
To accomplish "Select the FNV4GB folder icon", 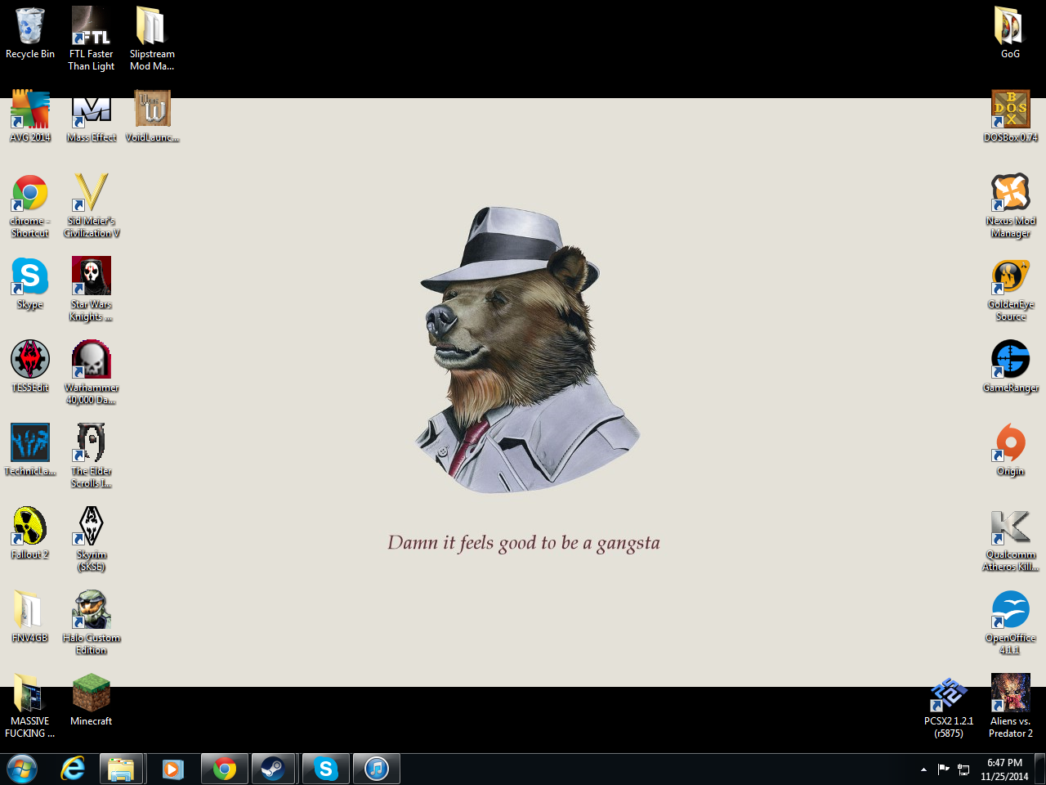I will tap(30, 617).
